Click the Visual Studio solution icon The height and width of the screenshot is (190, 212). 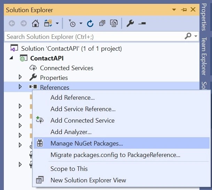pos(14,48)
